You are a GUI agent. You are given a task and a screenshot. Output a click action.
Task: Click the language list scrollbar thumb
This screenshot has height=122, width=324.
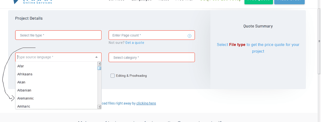click(x=99, y=68)
